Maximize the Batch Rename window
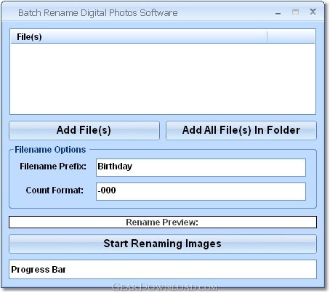The image size is (330, 293). 295,12
